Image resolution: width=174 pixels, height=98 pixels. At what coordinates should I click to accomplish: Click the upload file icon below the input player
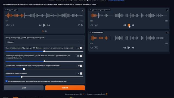[43, 31]
